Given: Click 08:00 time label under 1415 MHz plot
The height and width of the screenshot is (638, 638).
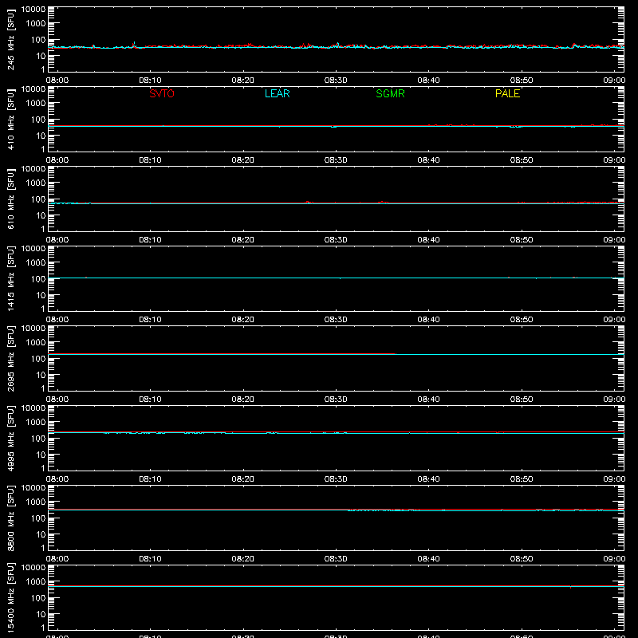Looking at the screenshot, I should [57, 320].
